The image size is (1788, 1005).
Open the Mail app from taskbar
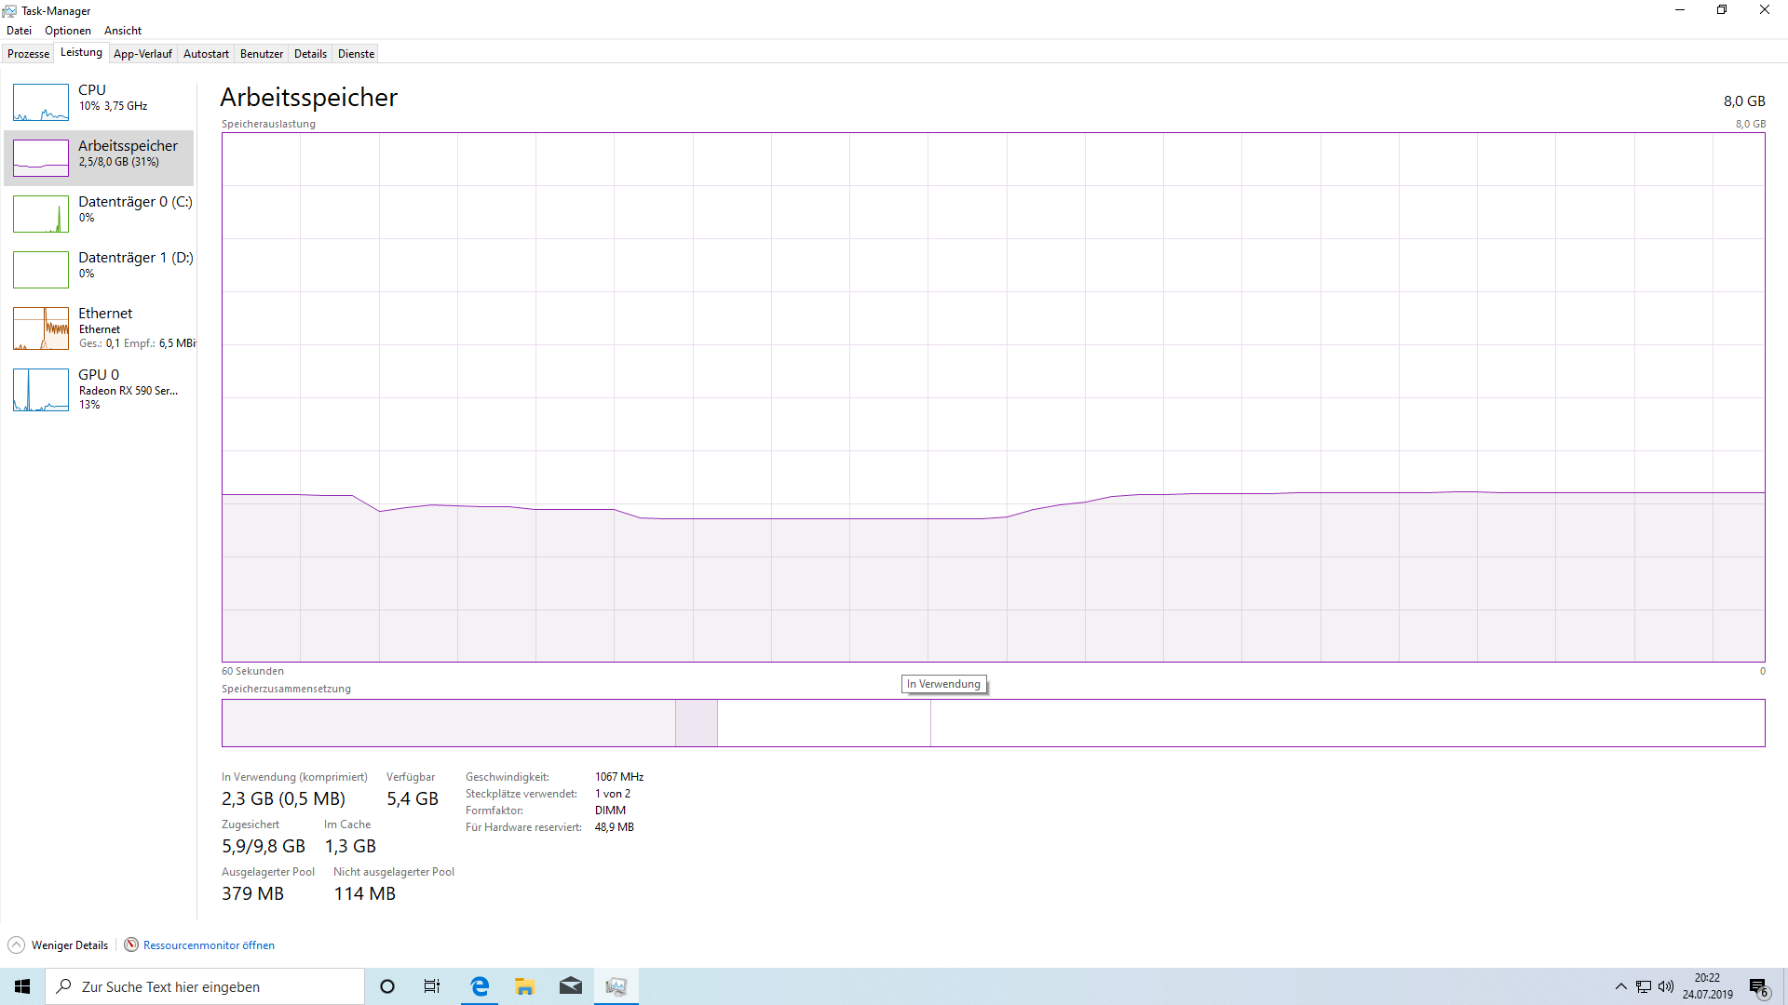click(571, 986)
